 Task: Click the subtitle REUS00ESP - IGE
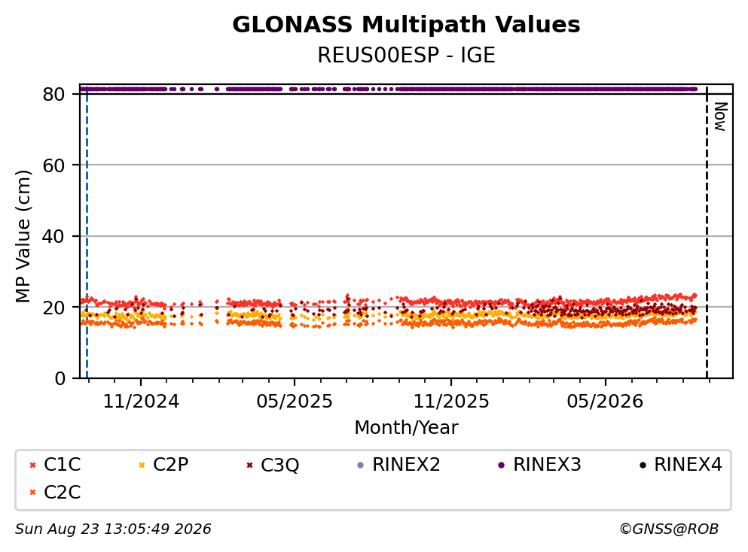click(x=406, y=55)
